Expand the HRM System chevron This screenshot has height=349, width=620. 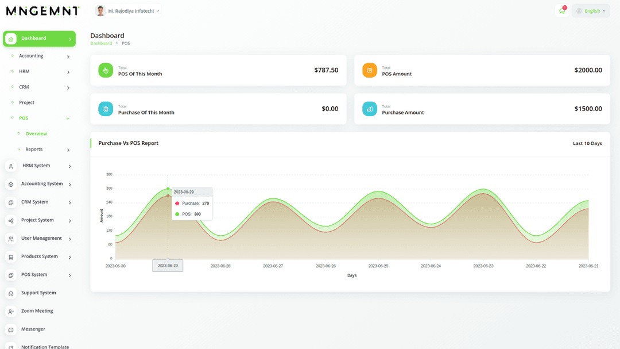pyautogui.click(x=69, y=166)
